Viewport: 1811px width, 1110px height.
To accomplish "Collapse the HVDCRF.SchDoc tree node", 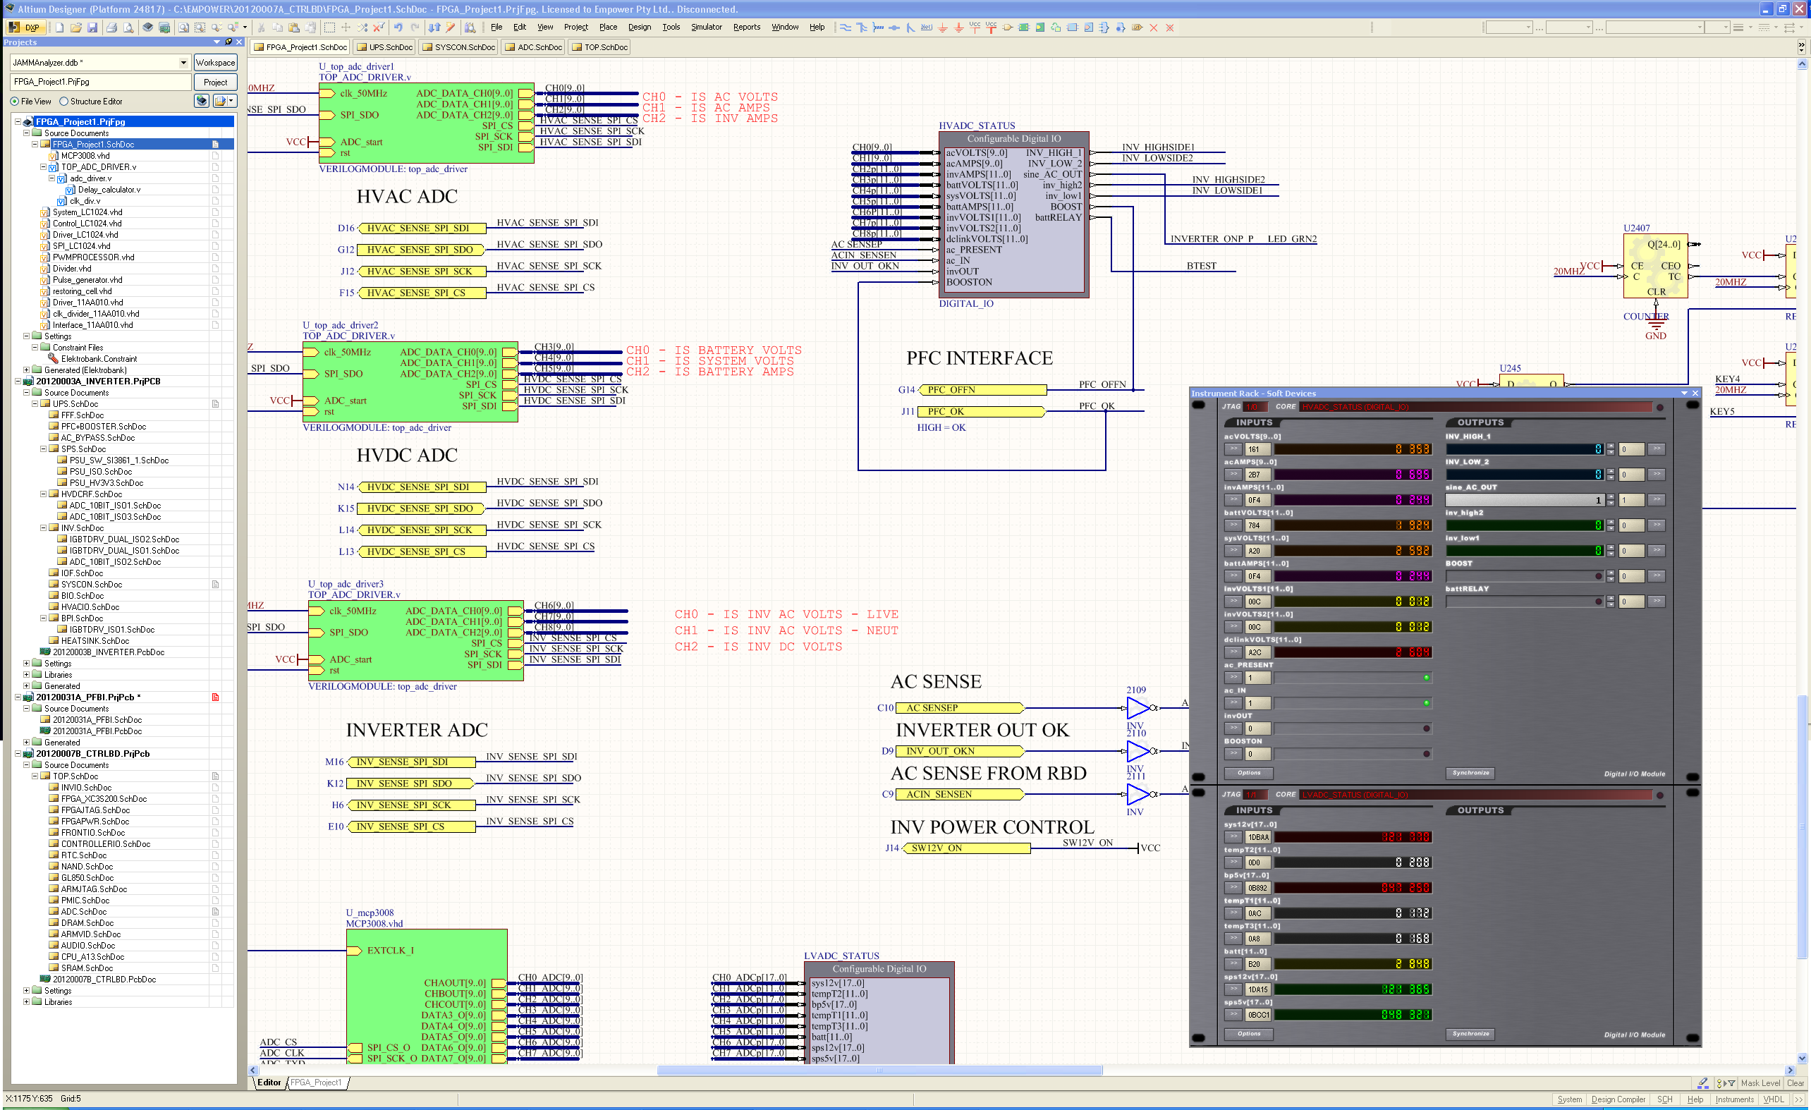I will (43, 494).
